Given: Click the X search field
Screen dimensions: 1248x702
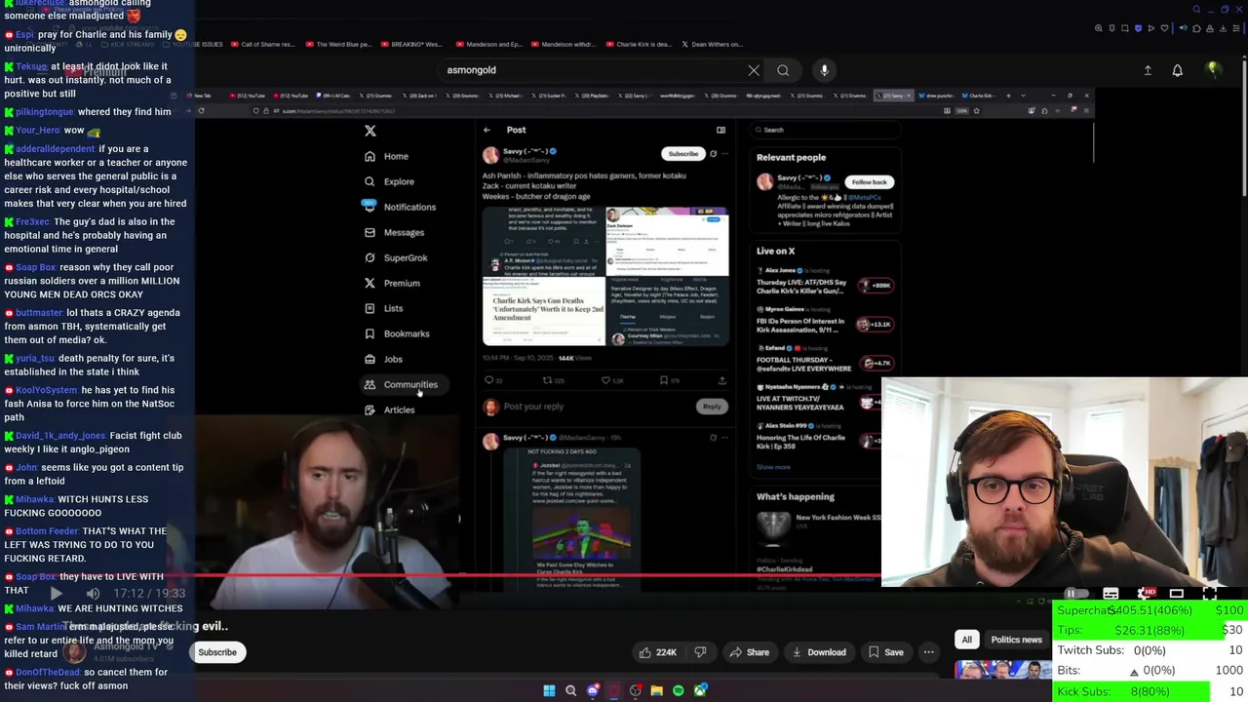Looking at the screenshot, I should [x=824, y=130].
